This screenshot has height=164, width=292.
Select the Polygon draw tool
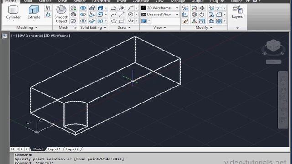(x=114, y=21)
